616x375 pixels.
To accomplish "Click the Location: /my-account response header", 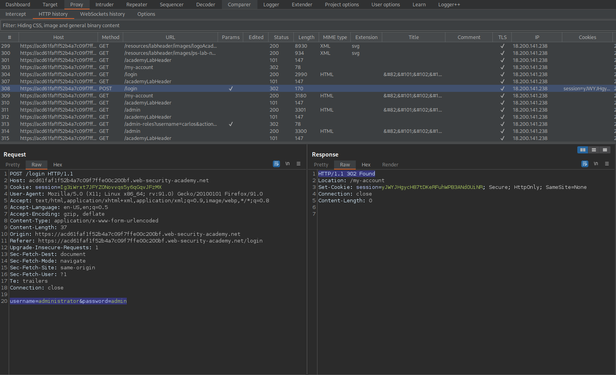I will point(351,181).
